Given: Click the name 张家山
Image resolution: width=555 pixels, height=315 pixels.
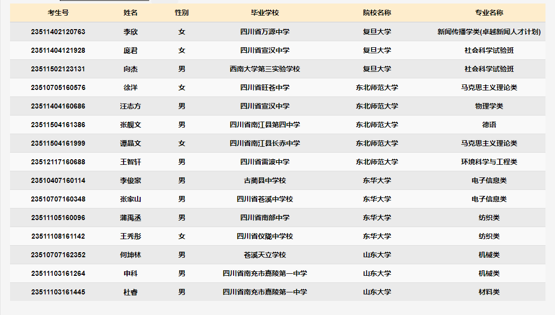Looking at the screenshot, I should click(x=130, y=199).
